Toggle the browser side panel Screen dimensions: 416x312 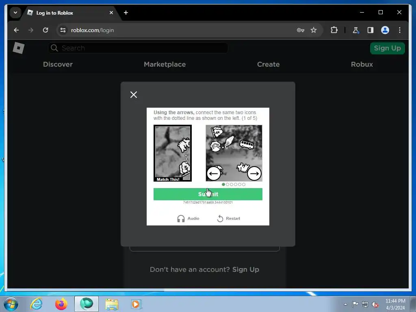[x=370, y=30]
